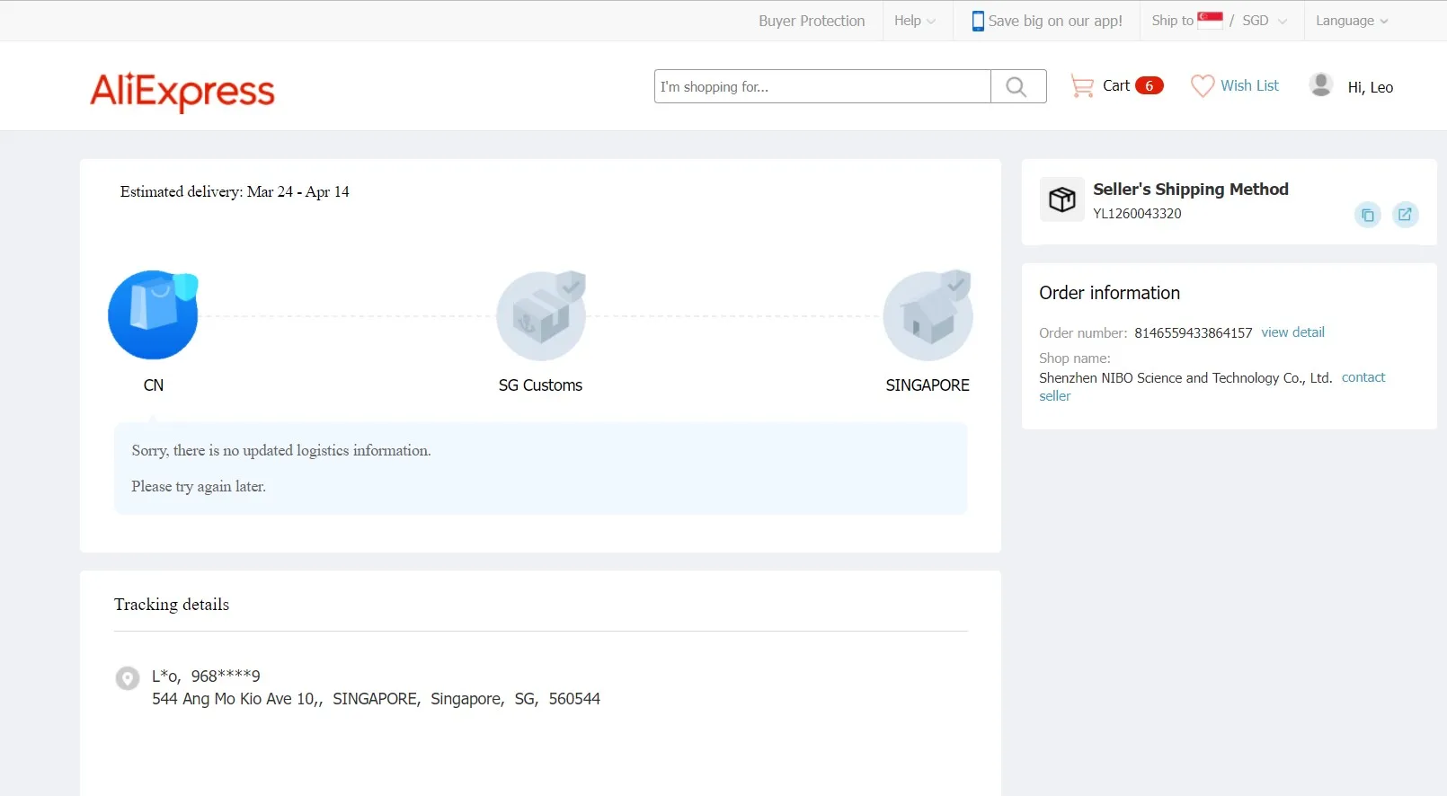Click the tracking number YL1260043320 text

click(1137, 214)
